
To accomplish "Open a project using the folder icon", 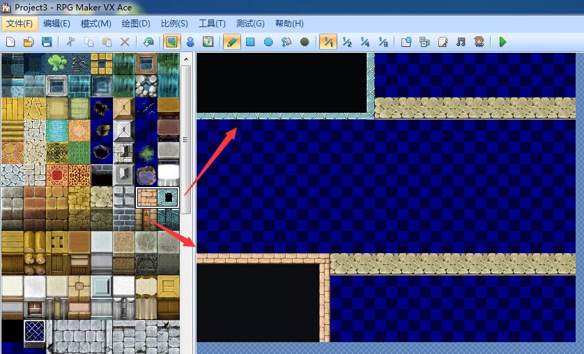I will pos(29,42).
